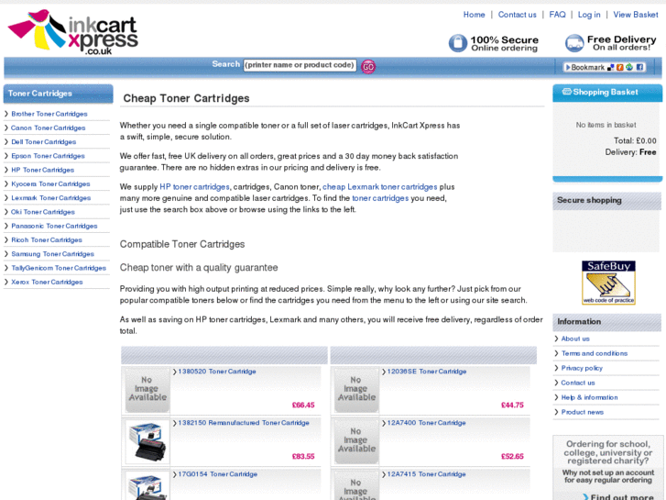Open the Log in page
The height and width of the screenshot is (500, 666).
pyautogui.click(x=589, y=15)
